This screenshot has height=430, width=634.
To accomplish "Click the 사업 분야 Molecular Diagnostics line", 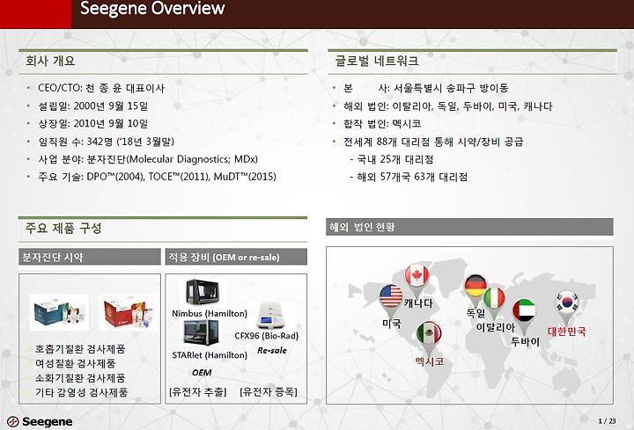I will (148, 159).
